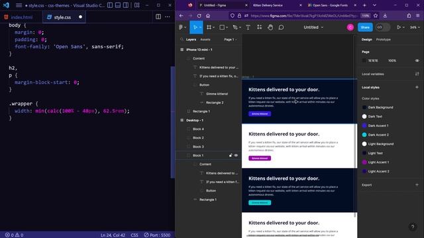424x238 pixels.
Task: Open the Present options dropdown arrow
Action: coord(403,28)
